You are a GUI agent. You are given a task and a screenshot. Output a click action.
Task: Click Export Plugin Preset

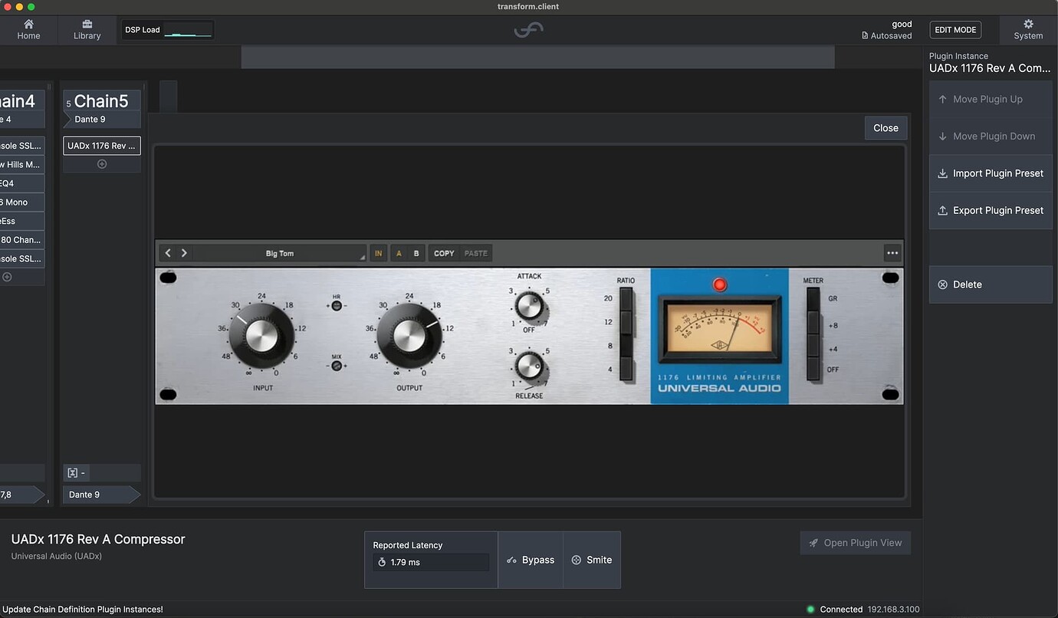pos(991,210)
